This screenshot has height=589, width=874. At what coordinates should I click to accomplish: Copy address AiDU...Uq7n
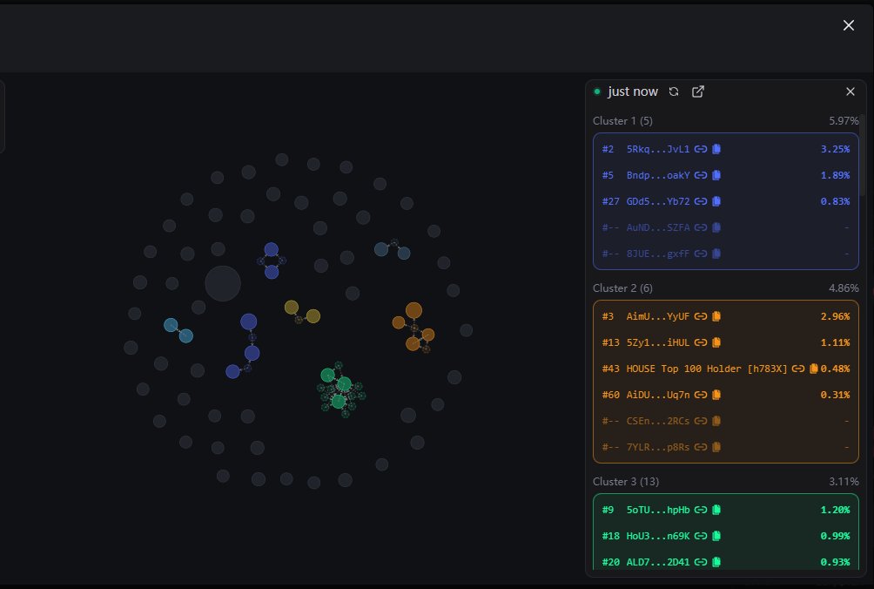point(716,395)
